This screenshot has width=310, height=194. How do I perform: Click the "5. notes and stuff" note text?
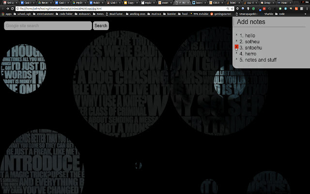tap(258, 60)
